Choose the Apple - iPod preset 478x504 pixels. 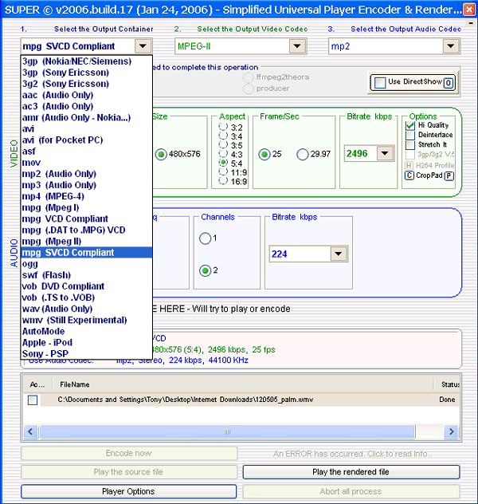point(86,343)
